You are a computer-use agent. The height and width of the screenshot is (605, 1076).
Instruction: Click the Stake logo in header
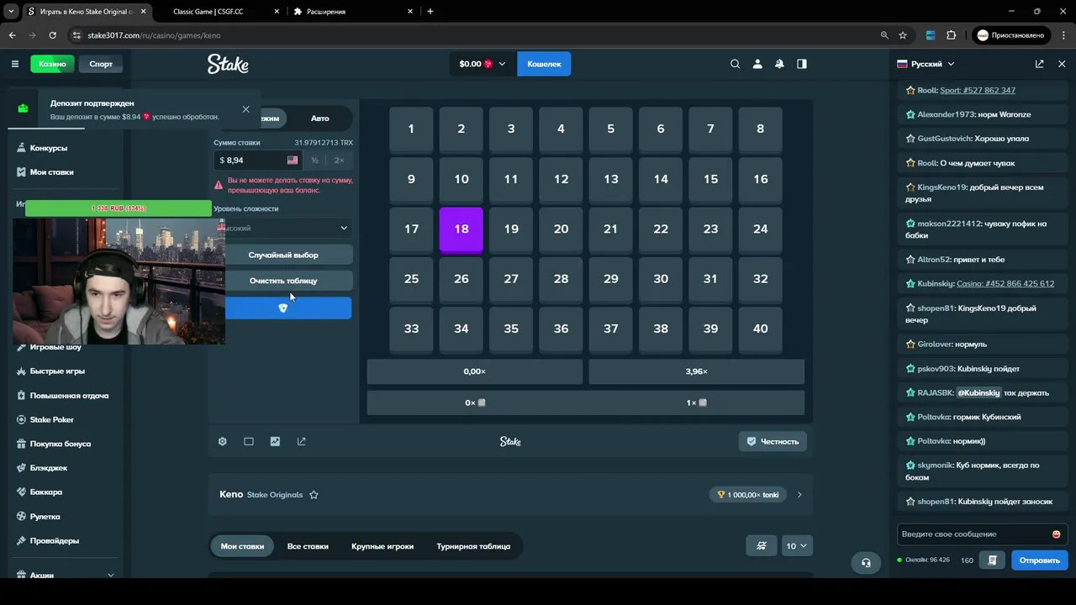pyautogui.click(x=228, y=64)
